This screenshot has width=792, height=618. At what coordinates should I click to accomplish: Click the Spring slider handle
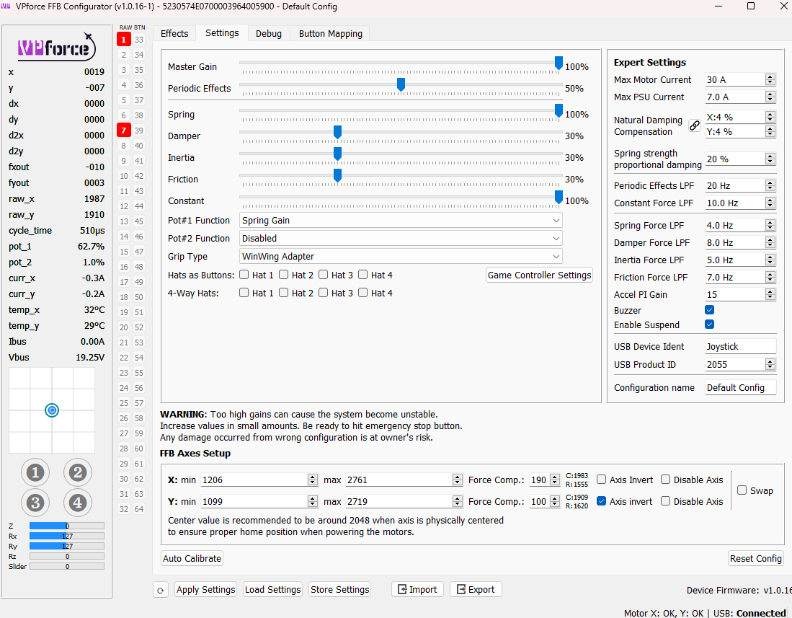559,110
